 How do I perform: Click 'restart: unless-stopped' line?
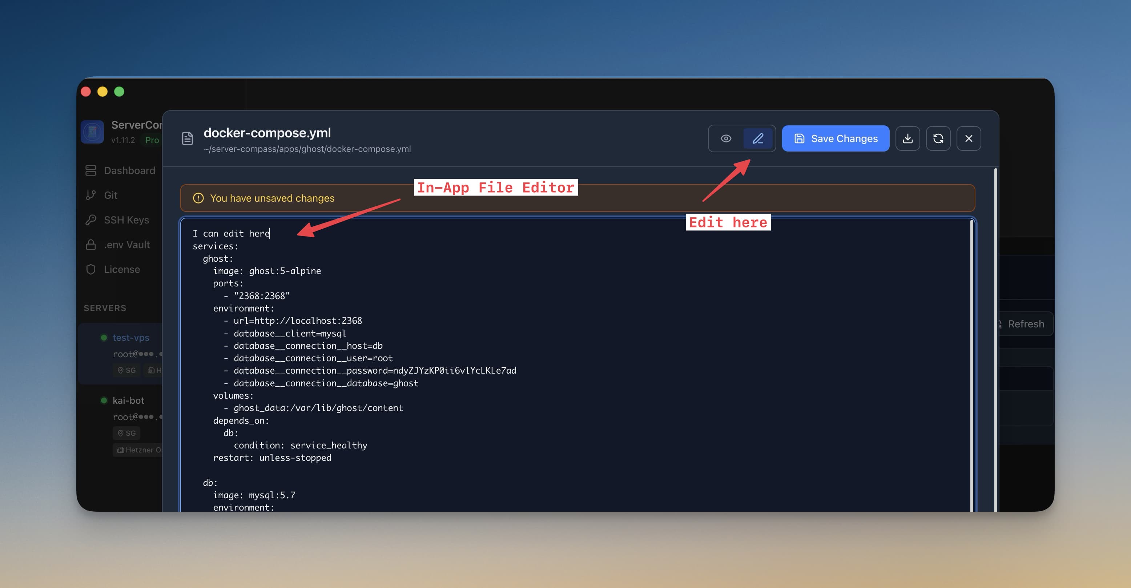coord(272,458)
